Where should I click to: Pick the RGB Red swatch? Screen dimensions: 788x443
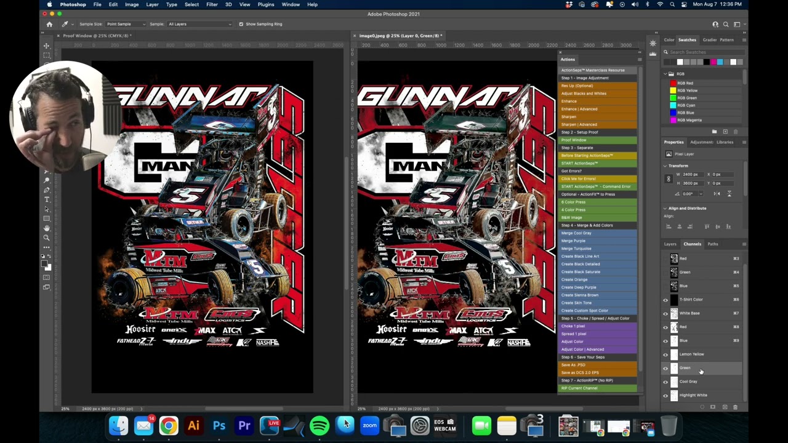(x=673, y=83)
